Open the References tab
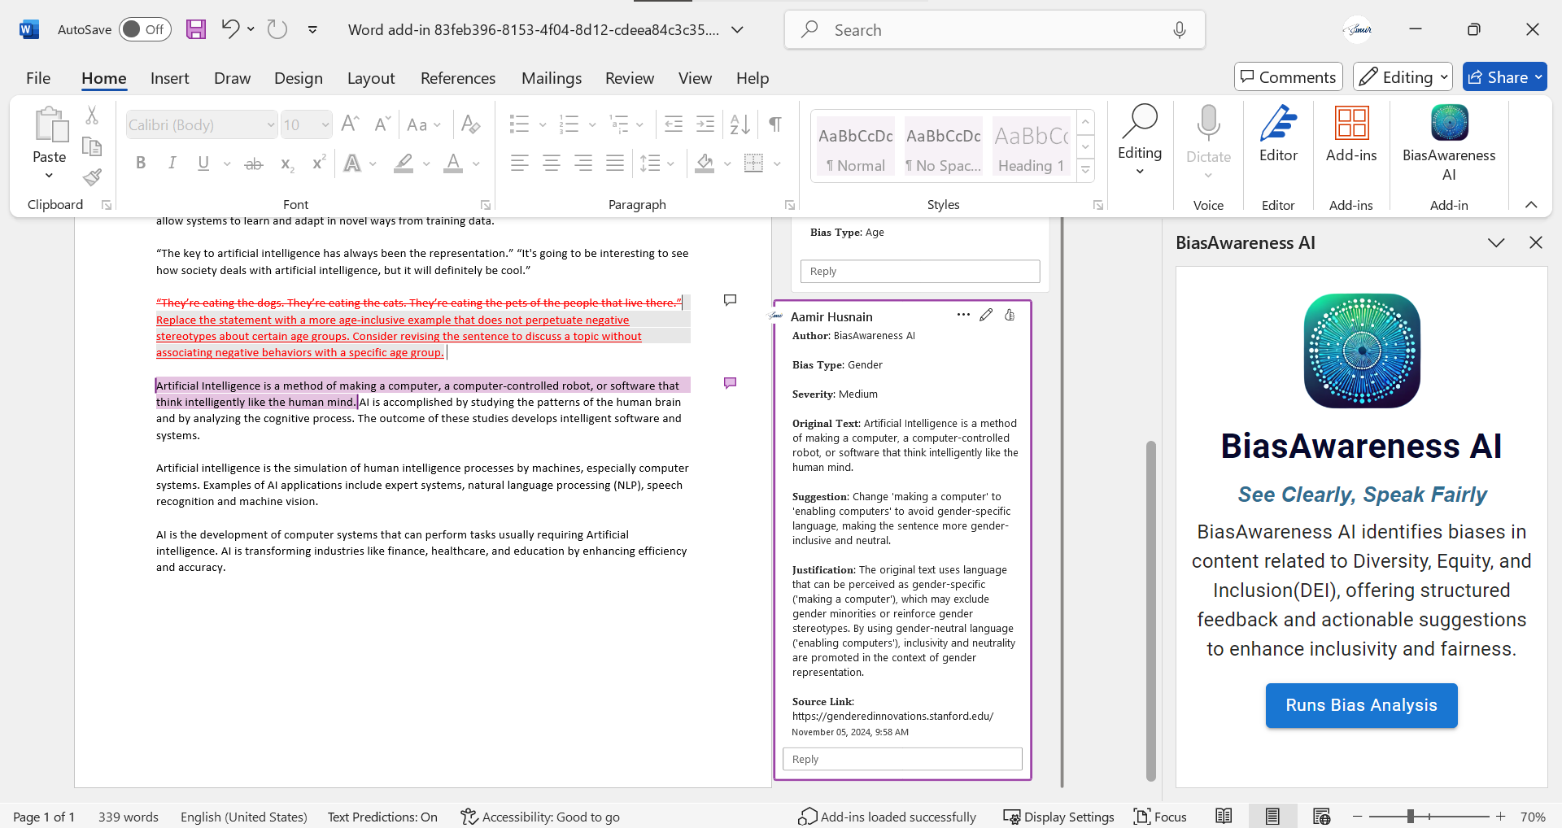Viewport: 1562px width, 828px height. tap(457, 78)
